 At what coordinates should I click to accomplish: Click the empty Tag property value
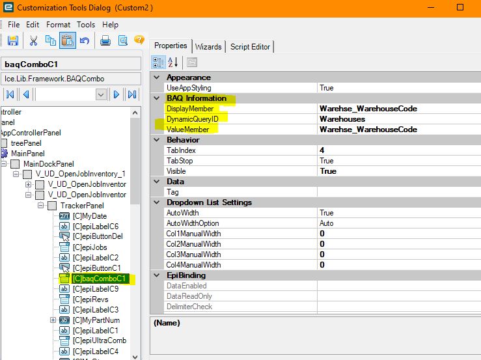click(x=399, y=192)
